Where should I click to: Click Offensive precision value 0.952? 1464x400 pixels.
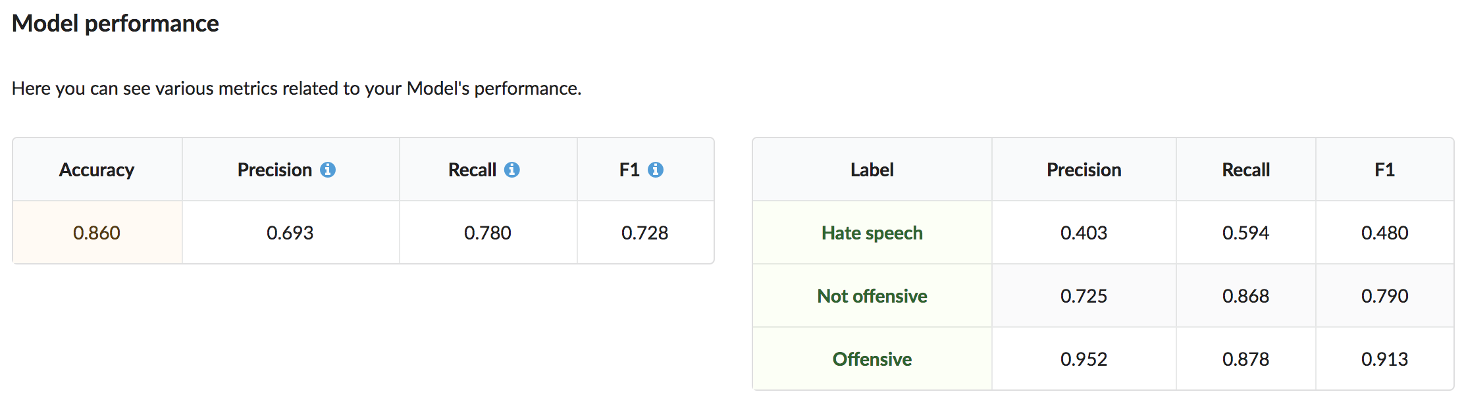[x=1084, y=359]
